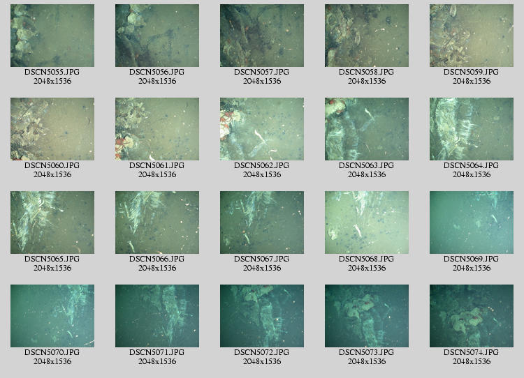Select the DSCN5057.JPG thumbnail
This screenshot has height=378, width=524.
262,36
